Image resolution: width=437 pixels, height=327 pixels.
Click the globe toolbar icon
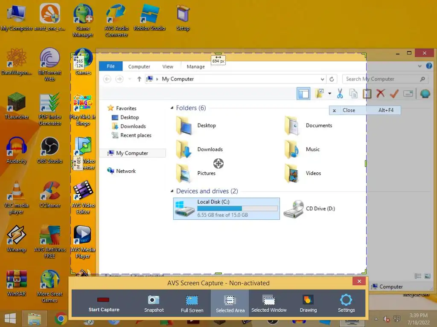[425, 94]
